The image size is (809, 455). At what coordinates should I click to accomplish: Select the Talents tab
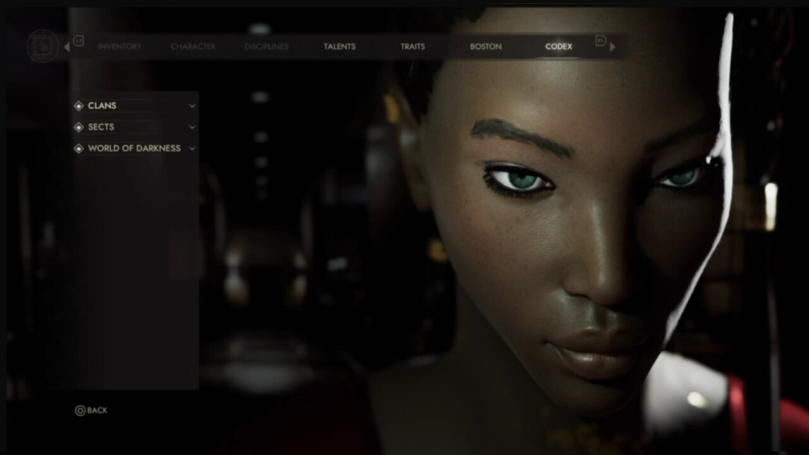[339, 46]
